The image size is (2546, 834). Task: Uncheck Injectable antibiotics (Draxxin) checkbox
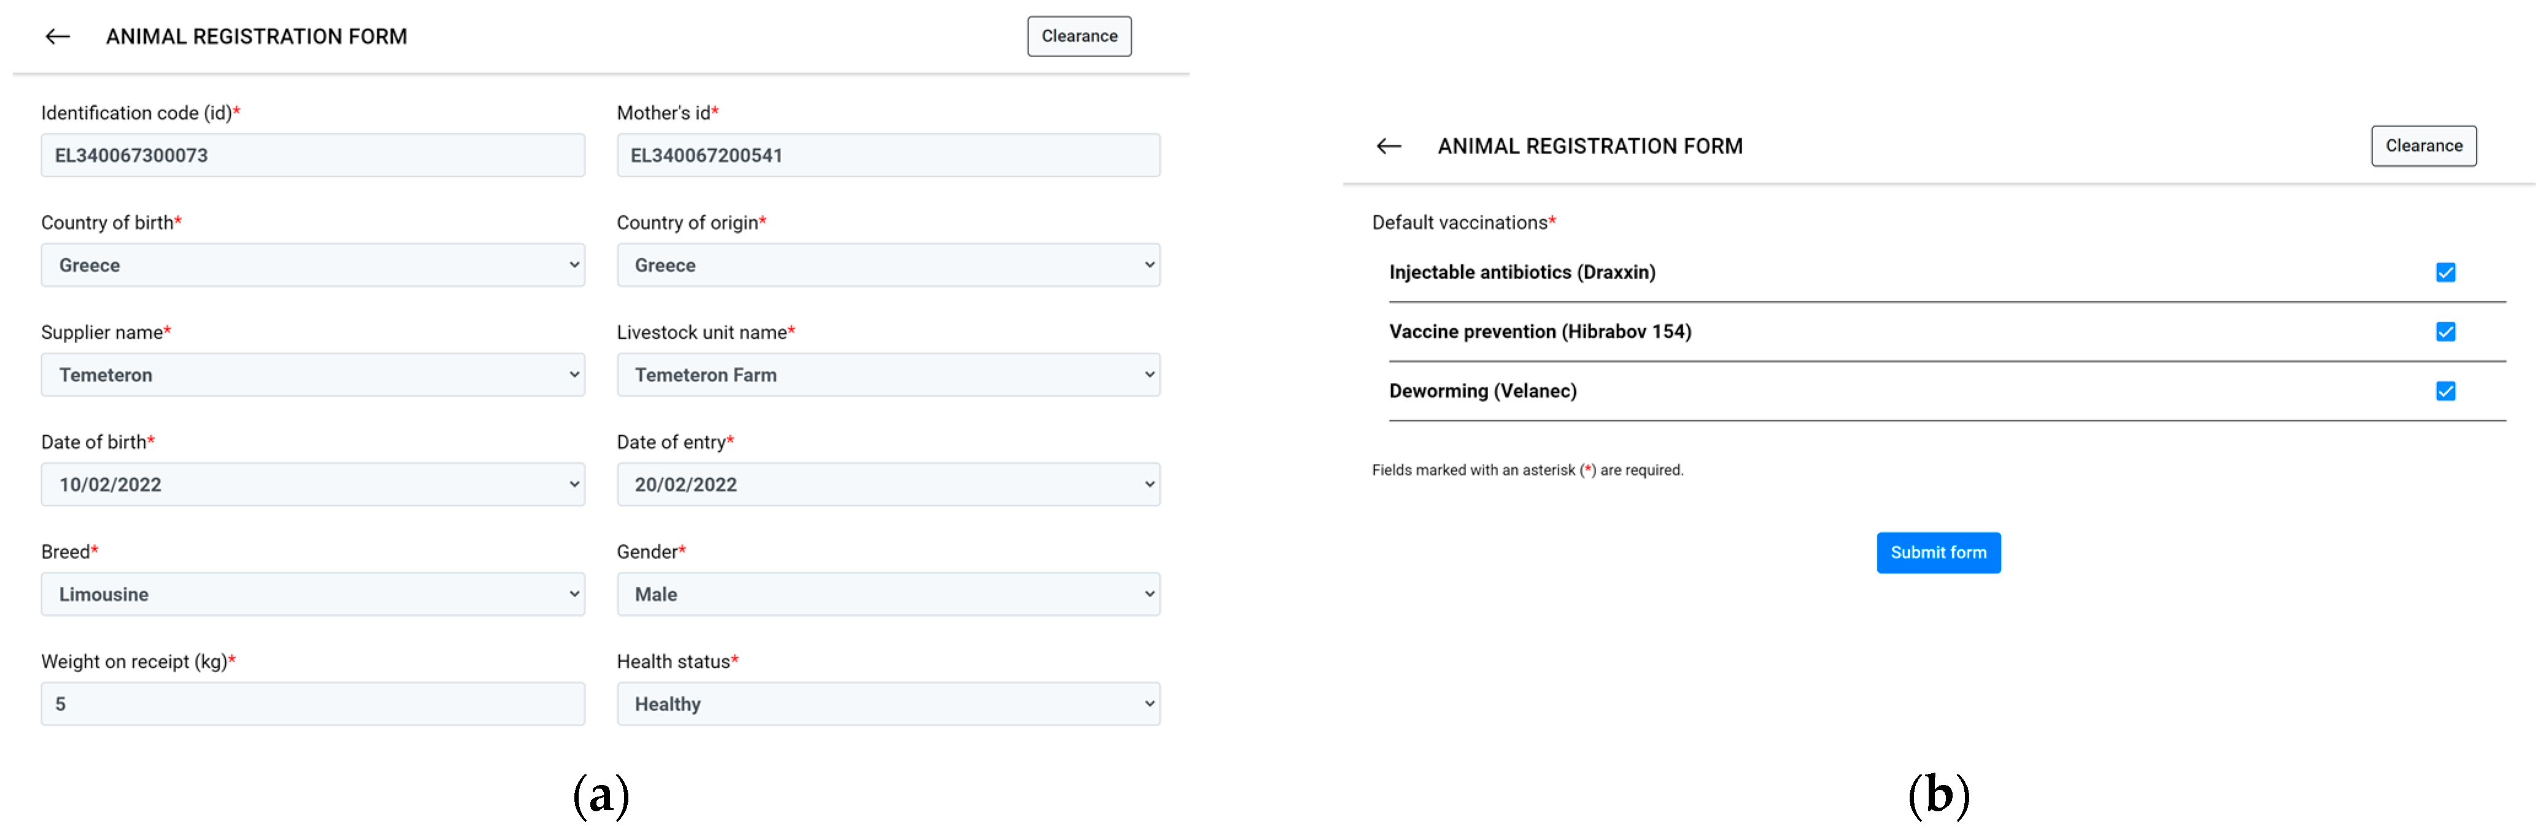tap(2445, 272)
